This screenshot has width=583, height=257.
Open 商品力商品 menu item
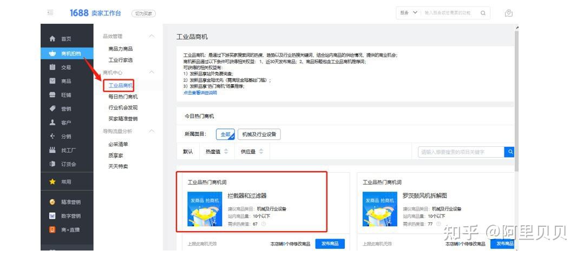[121, 49]
